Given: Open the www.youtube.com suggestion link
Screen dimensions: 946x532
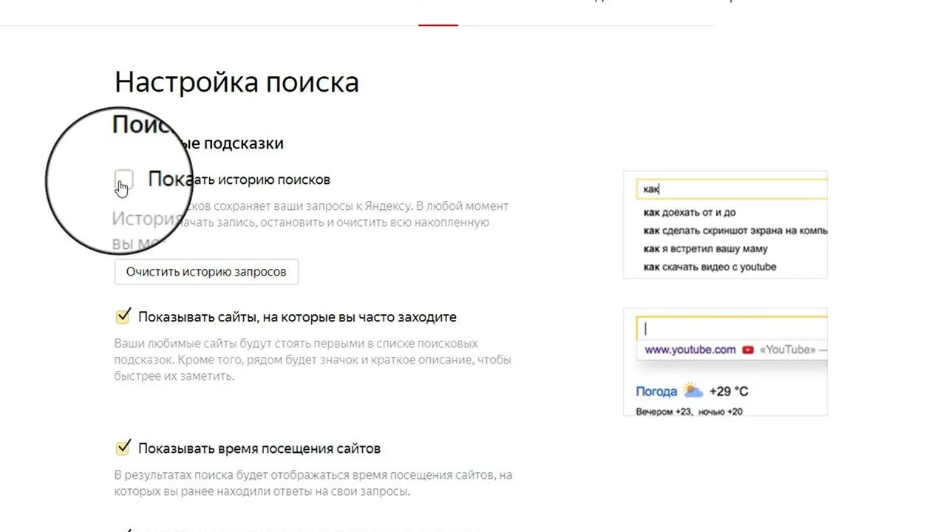Looking at the screenshot, I should click(x=690, y=349).
